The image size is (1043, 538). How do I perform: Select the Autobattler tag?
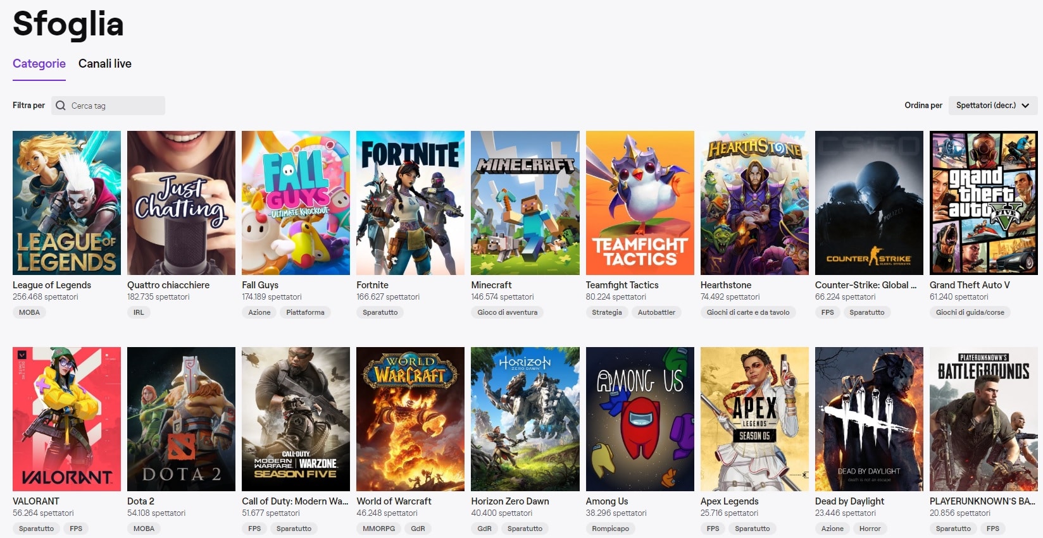point(656,312)
